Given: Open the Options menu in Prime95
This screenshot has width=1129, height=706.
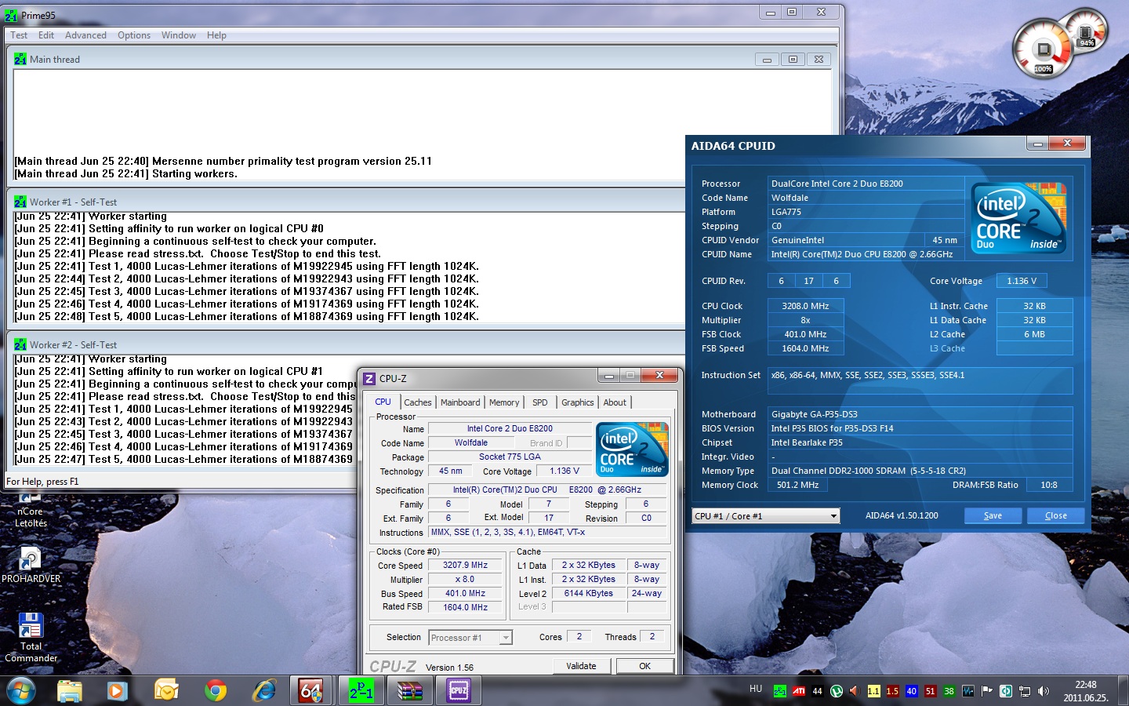Looking at the screenshot, I should pos(134,35).
